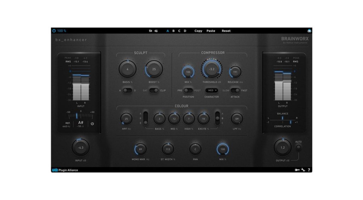The height and width of the screenshot is (200, 363).
Task: Toggle the tuner power icon
Action: (x=93, y=124)
